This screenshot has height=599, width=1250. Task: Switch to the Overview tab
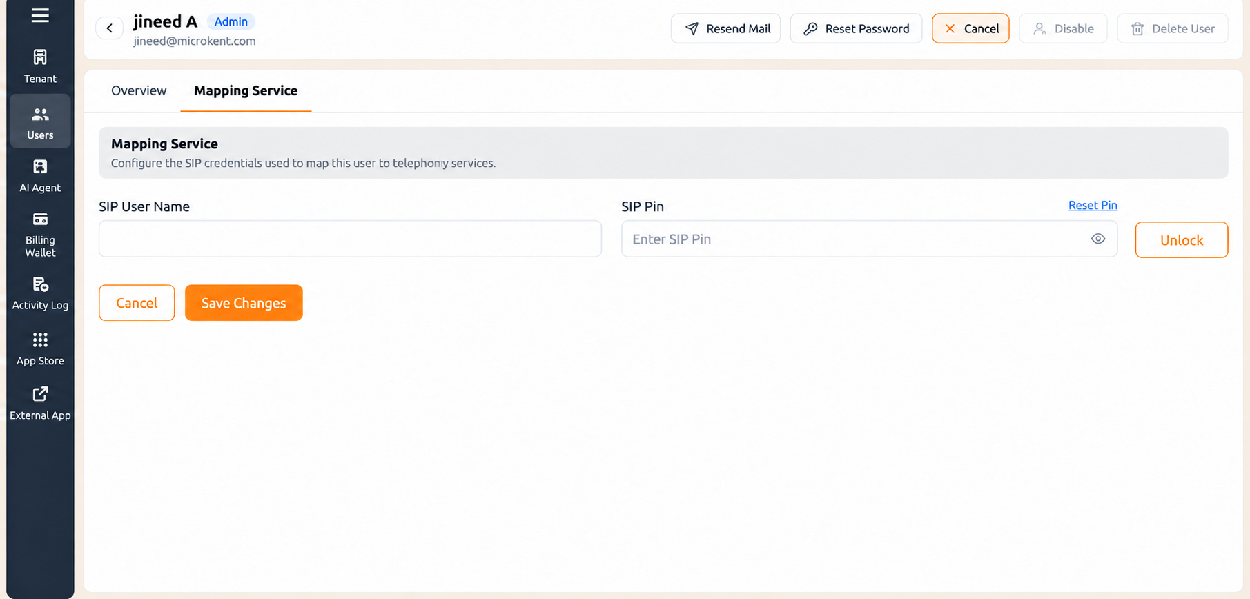(139, 90)
